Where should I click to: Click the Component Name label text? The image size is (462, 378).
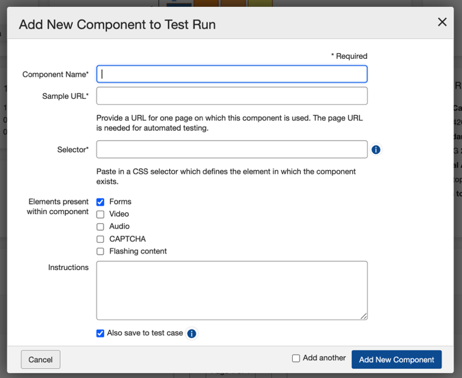pos(55,74)
